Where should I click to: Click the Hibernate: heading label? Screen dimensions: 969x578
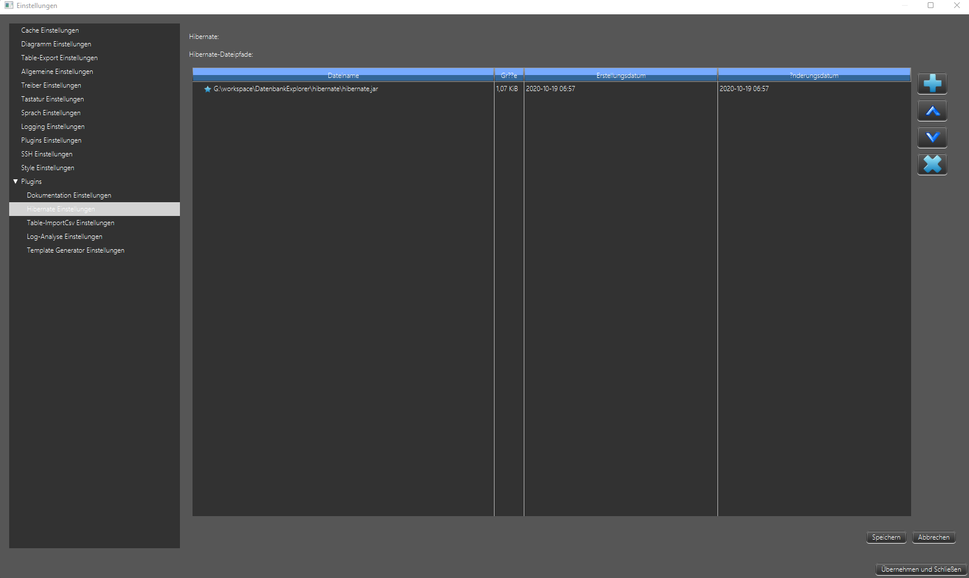pos(204,37)
